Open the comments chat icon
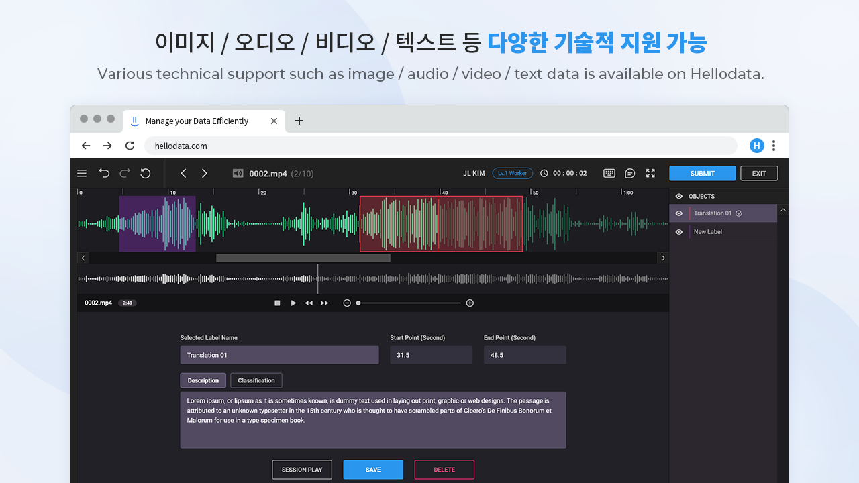Viewport: 859px width, 483px height. (x=629, y=173)
